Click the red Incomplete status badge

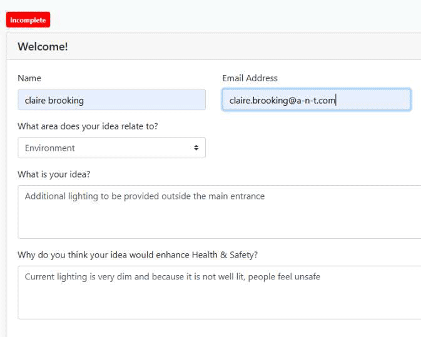click(x=28, y=20)
